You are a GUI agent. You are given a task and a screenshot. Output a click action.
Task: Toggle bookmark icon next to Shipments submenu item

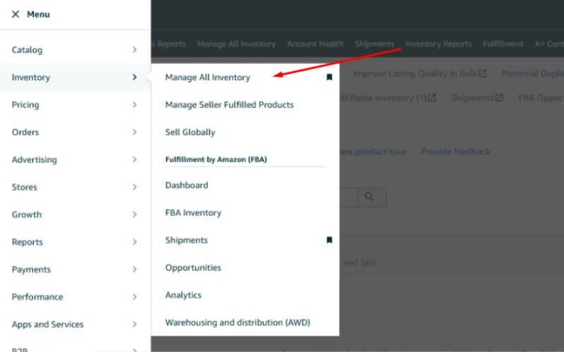(x=329, y=240)
